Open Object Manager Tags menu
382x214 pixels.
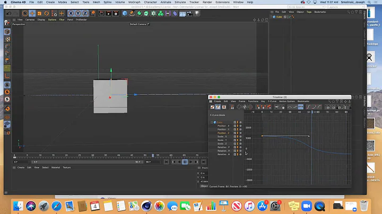point(309,12)
